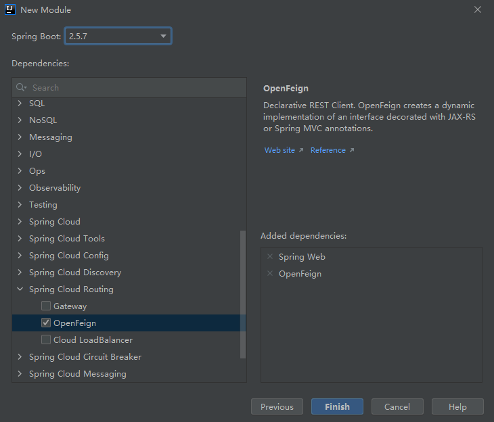Viewport: 494px width, 422px height.
Task: Click the IntelliJ logo in title bar
Action: (x=10, y=9)
